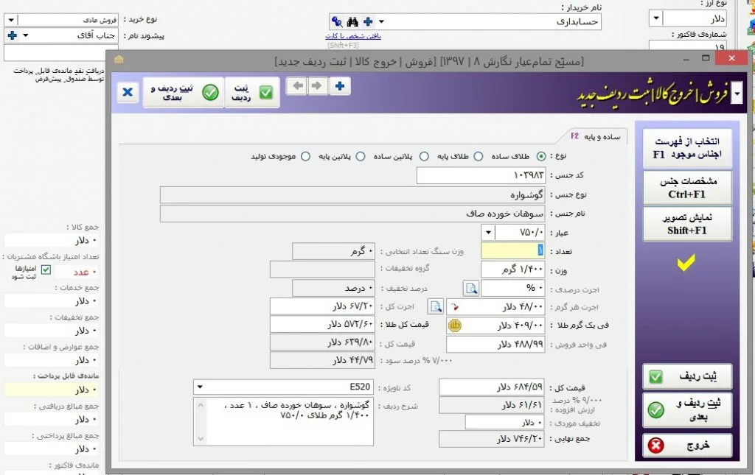The height and width of the screenshot is (475, 755).
Task: Click the 'مشخصات جنس Ctrl+F1' button
Action: (687, 188)
